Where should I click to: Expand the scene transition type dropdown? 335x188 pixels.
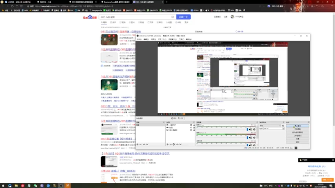pos(270,126)
